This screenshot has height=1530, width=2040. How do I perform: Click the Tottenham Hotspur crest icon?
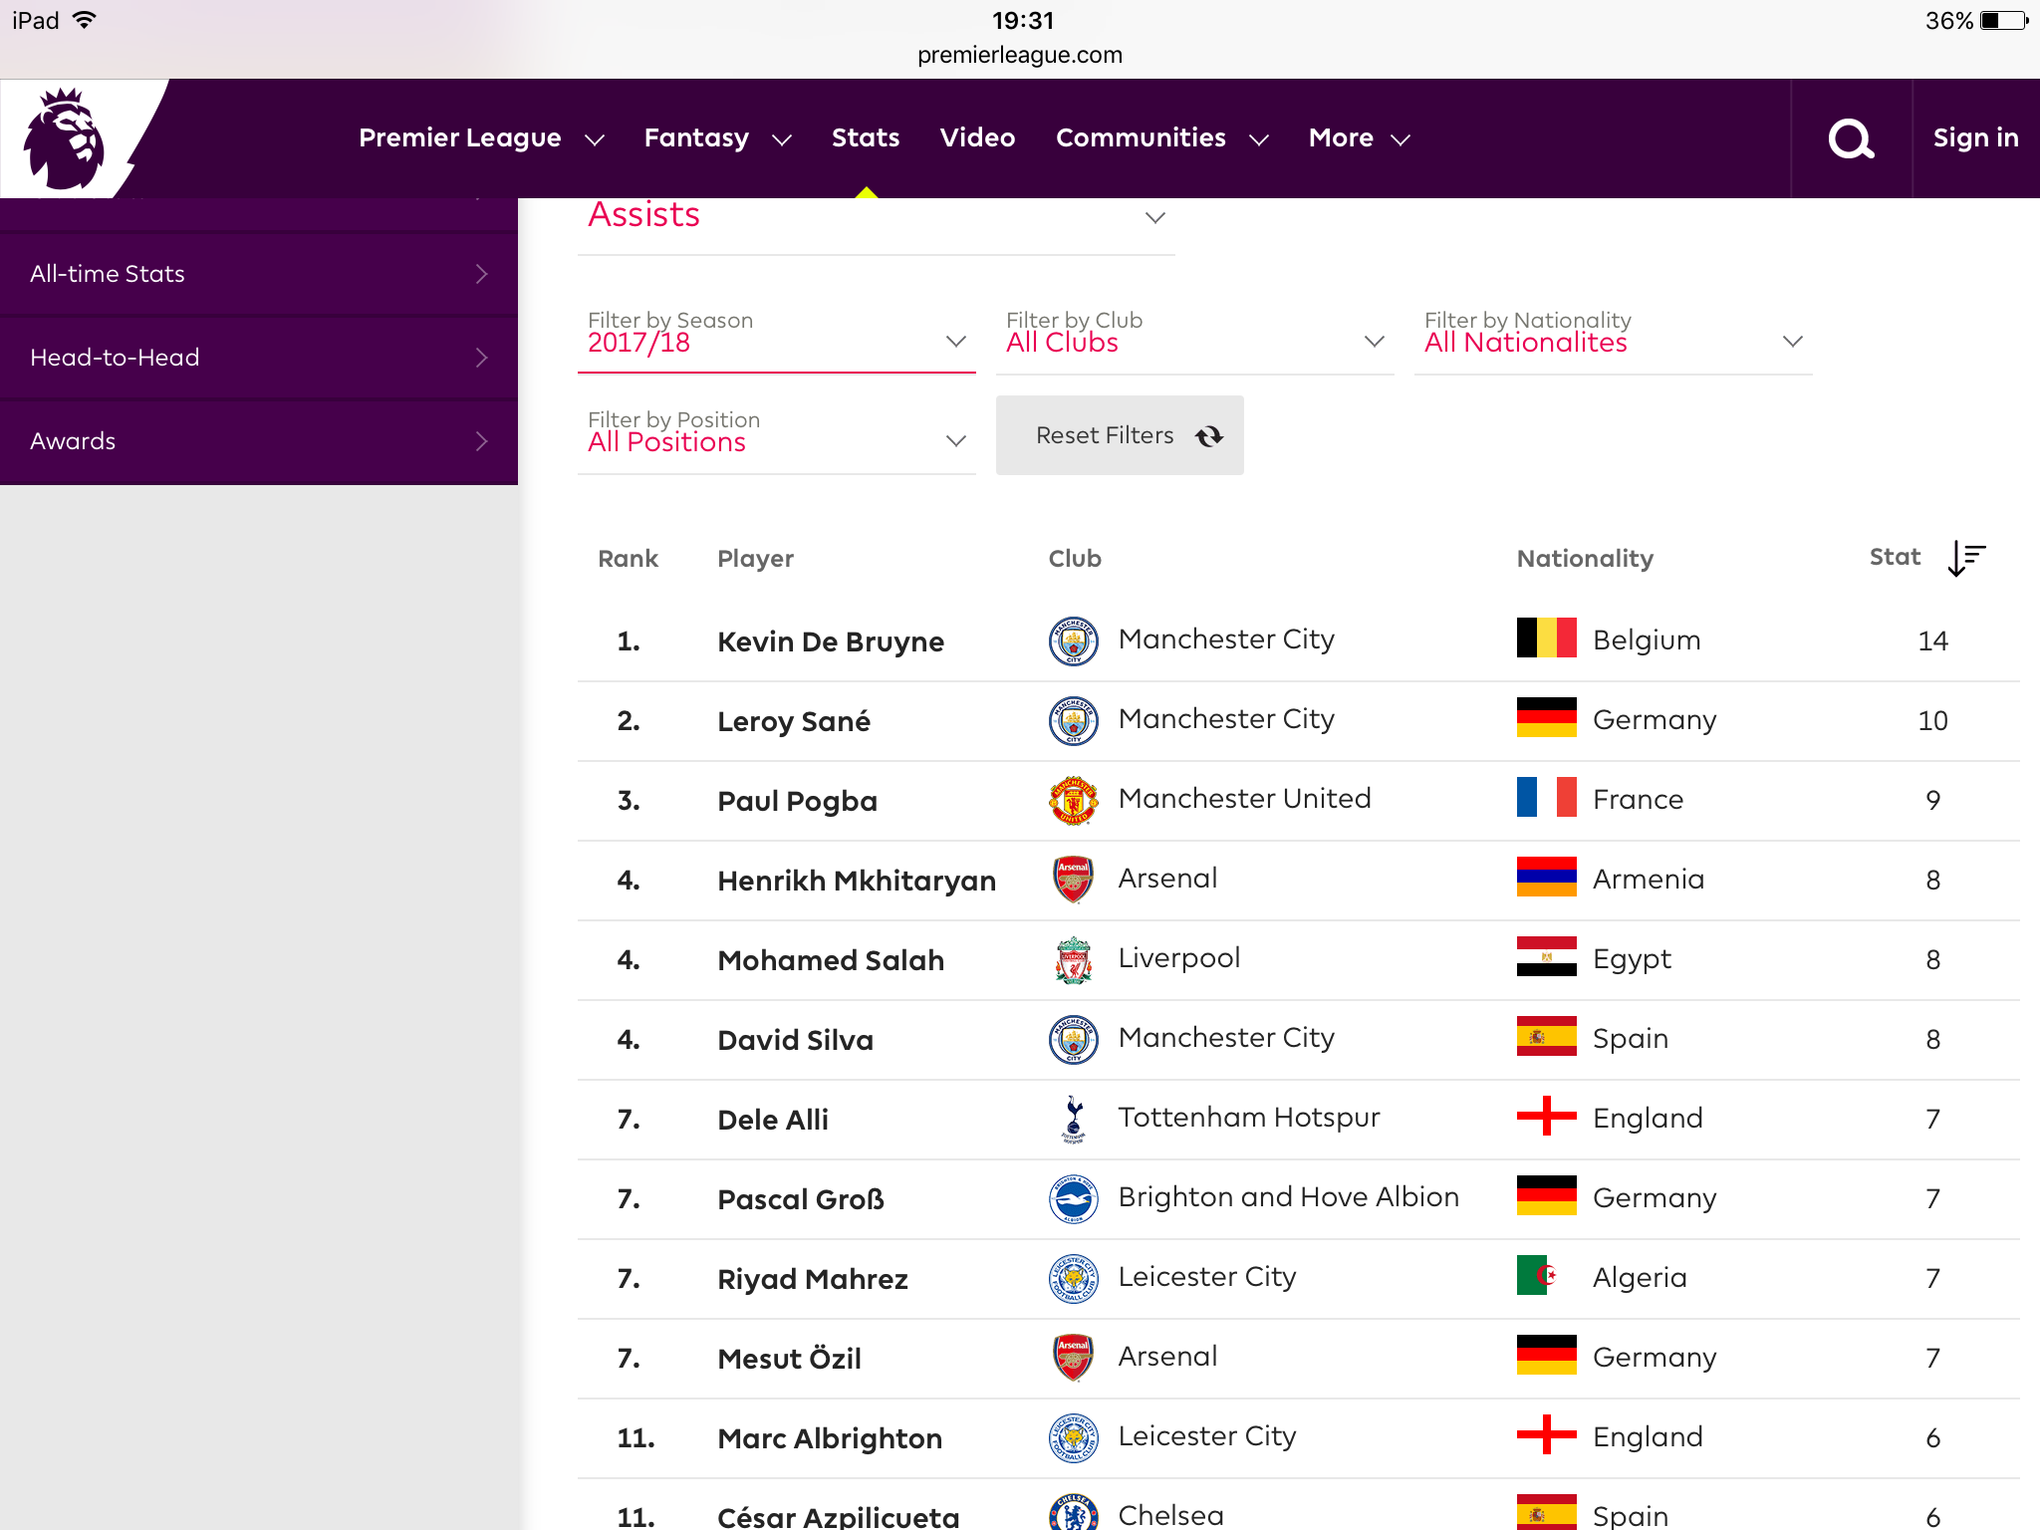1073,1119
